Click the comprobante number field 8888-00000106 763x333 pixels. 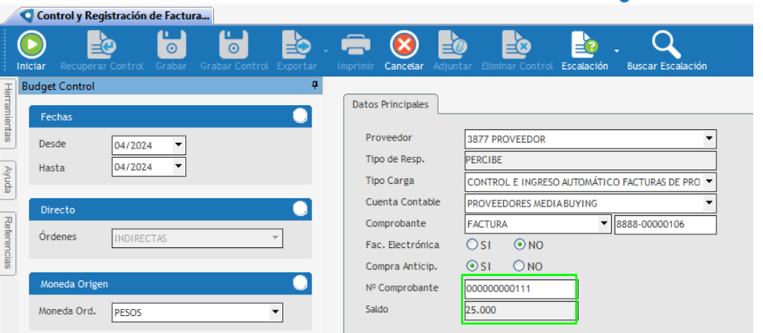[665, 224]
